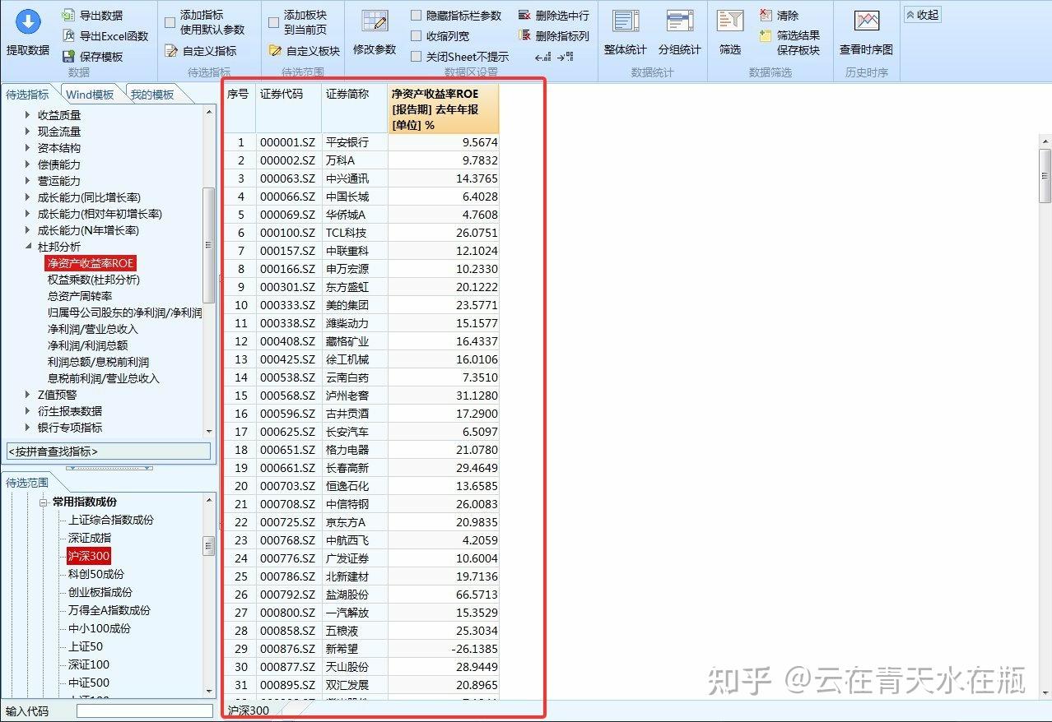This screenshot has width=1052, height=722.
Task: Collapse 杜邦分析 tree node
Action: [27, 247]
